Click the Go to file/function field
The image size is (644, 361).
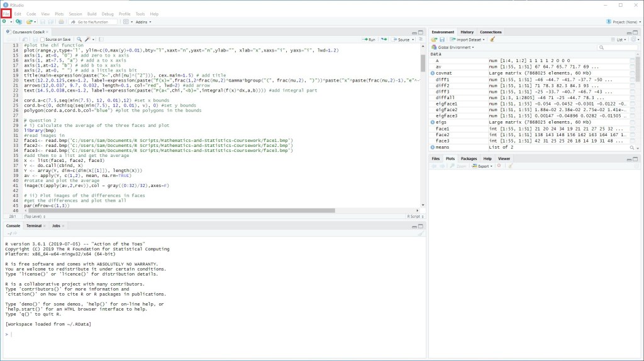[93, 22]
